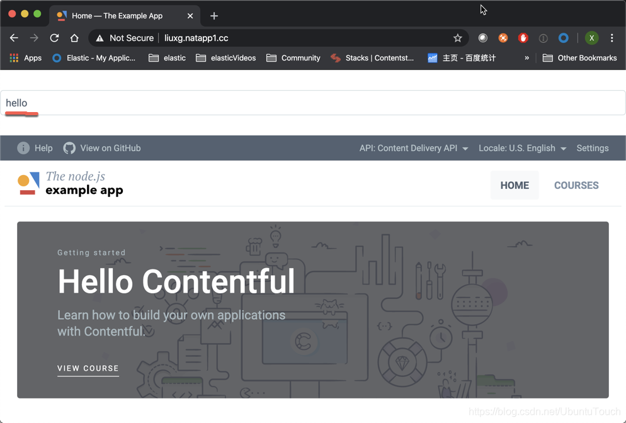
Task: Open Settings in the top bar
Action: [x=593, y=148]
